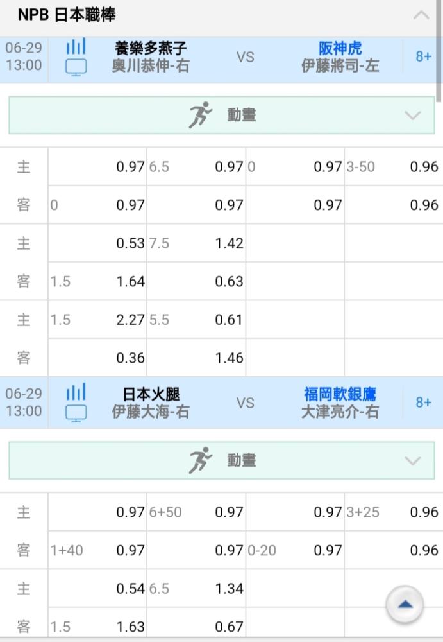Show 8+ more bets for 阪神虎 match
Image resolution: width=443 pixels, height=642 pixels.
[x=423, y=56]
